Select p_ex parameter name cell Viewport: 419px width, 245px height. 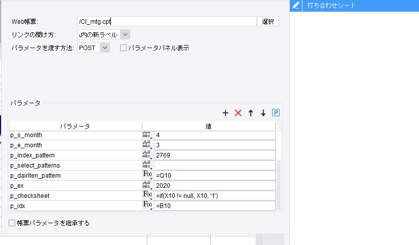(x=76, y=185)
